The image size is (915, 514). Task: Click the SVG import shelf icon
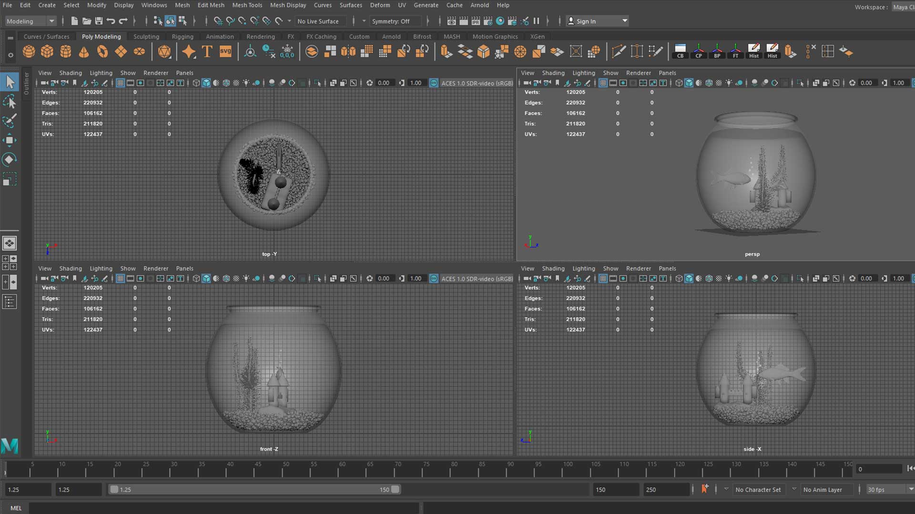pyautogui.click(x=225, y=51)
